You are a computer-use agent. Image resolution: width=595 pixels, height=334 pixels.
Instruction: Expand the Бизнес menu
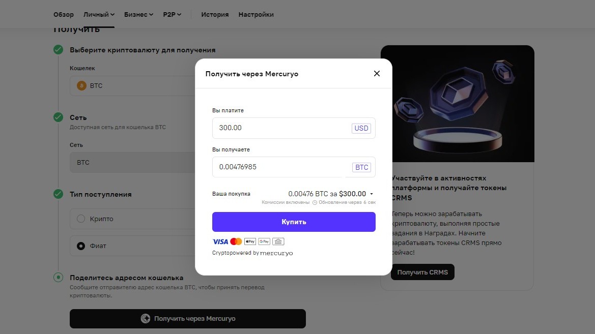click(138, 14)
